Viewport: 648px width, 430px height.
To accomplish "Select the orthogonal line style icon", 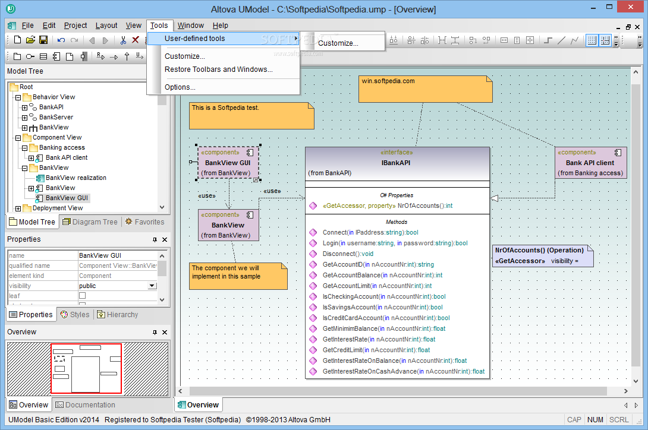I will [x=548, y=40].
